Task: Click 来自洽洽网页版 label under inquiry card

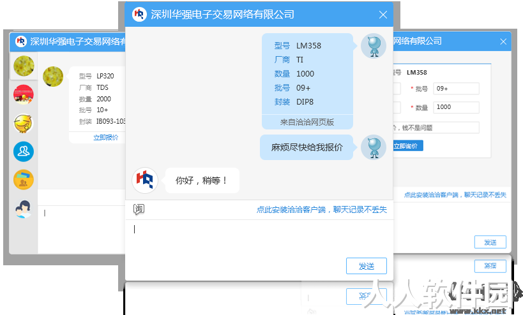Action: click(307, 122)
